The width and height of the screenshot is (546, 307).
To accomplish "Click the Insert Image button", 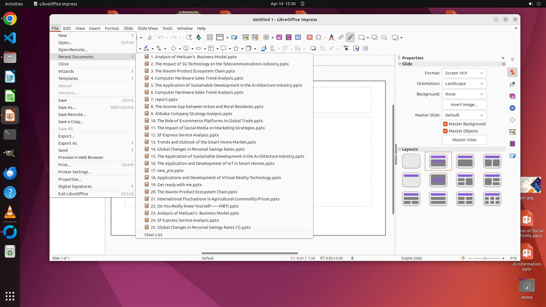I will (464, 105).
